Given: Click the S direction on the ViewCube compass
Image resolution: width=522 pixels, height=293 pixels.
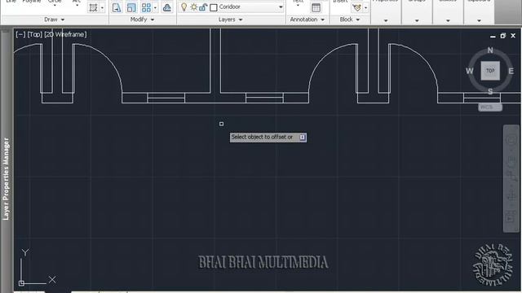Looking at the screenshot, I should [x=490, y=91].
